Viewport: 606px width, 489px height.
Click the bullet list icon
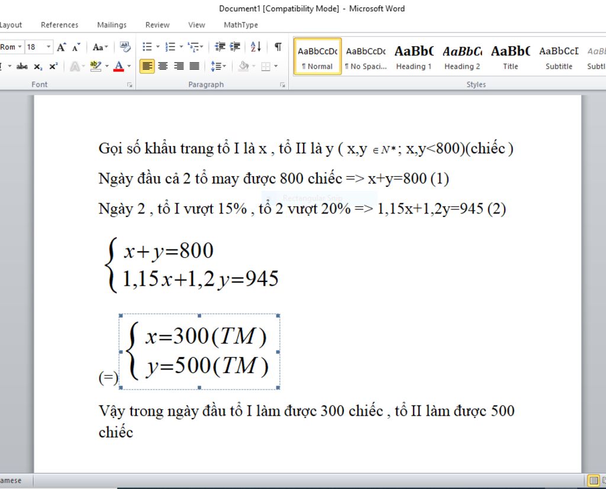point(147,47)
